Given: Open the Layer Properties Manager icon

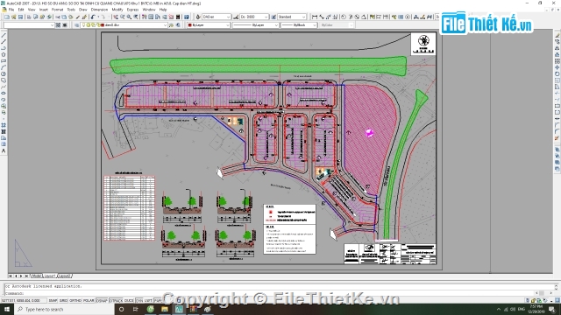Looking at the screenshot, I should [77, 25].
